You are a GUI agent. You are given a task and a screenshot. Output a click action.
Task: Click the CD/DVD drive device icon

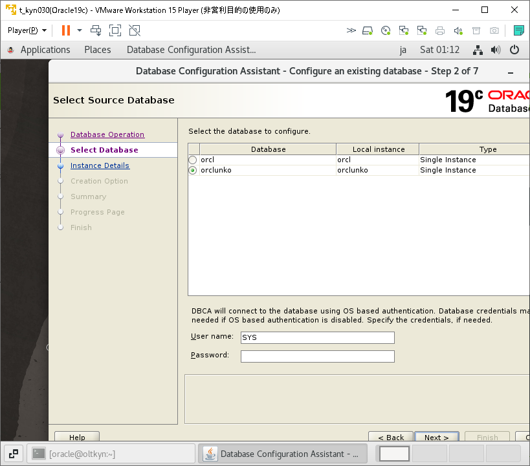[x=386, y=31]
